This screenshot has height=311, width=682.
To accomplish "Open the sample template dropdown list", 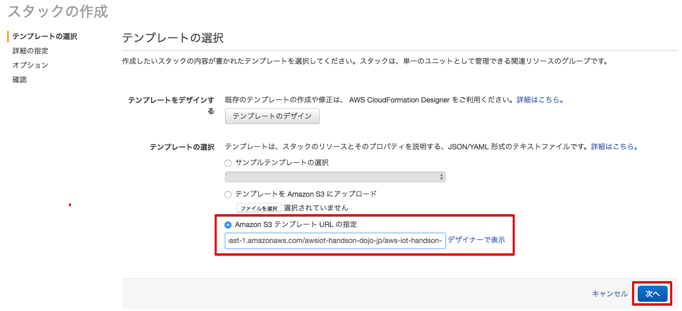I will (x=335, y=177).
